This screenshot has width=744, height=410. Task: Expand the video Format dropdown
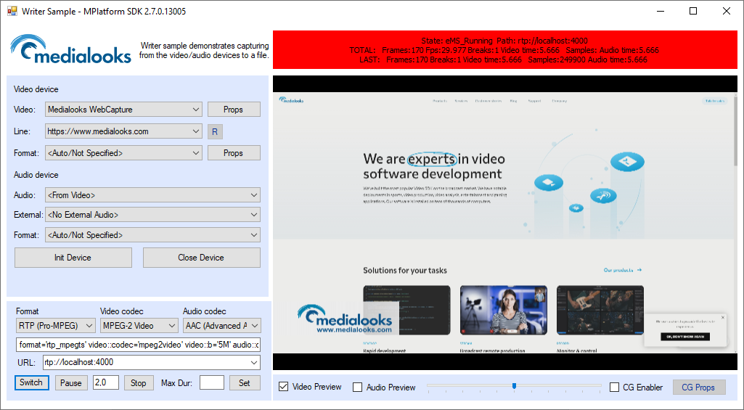[x=124, y=153]
